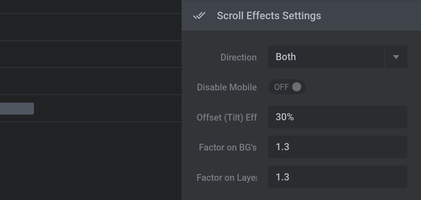Click the Offset (Tilt) Eff label
This screenshot has height=200, width=421.
(x=227, y=117)
